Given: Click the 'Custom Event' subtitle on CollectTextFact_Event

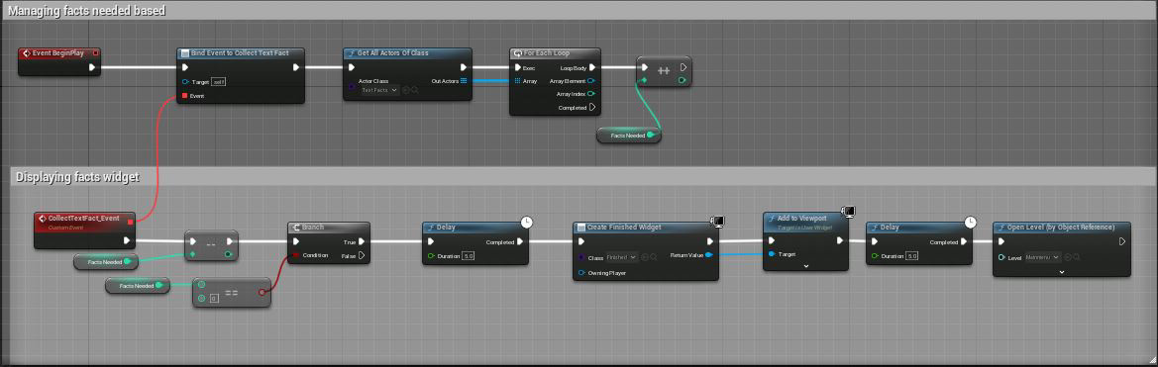Looking at the screenshot, I should pos(65,228).
